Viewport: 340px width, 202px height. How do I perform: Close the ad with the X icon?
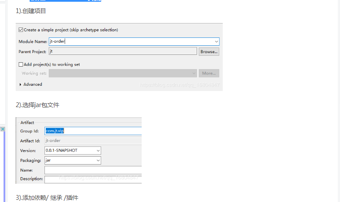click(3, 129)
